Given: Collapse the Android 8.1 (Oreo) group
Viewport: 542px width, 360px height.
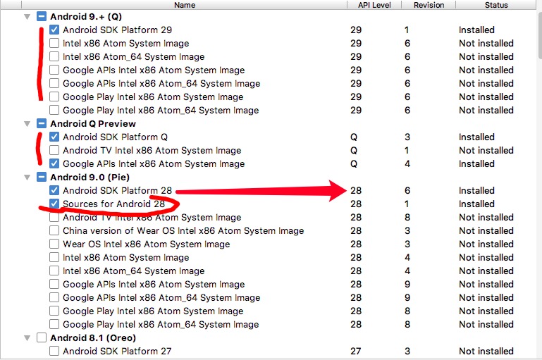Looking at the screenshot, I should (27, 338).
